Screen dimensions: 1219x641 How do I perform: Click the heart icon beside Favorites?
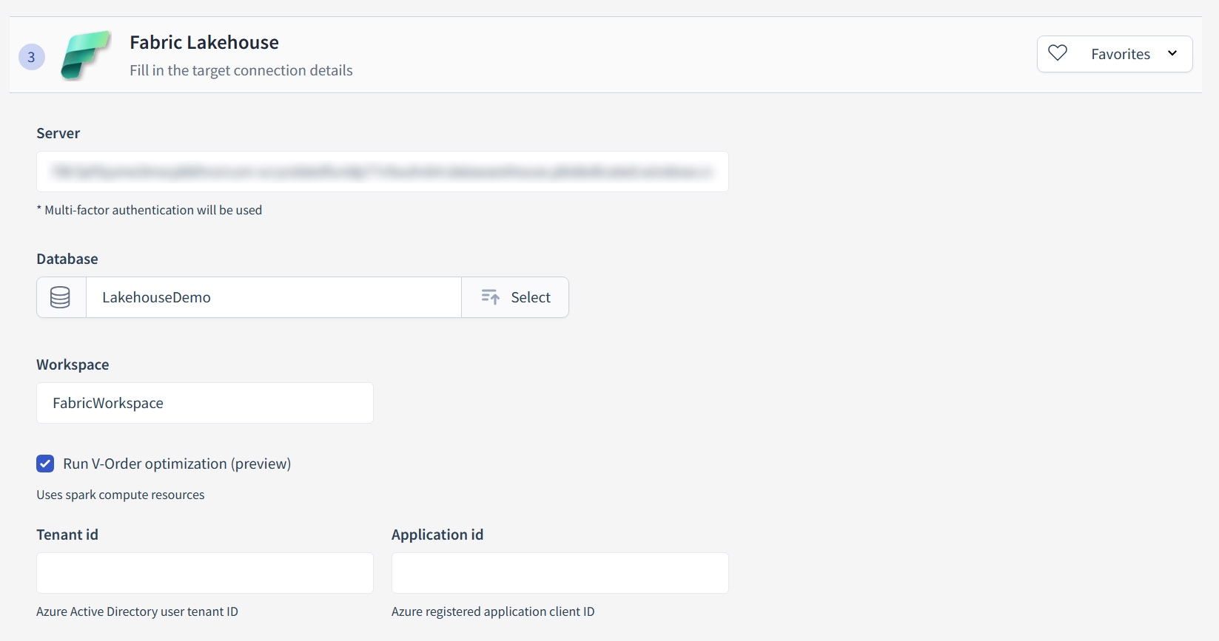[x=1058, y=53]
